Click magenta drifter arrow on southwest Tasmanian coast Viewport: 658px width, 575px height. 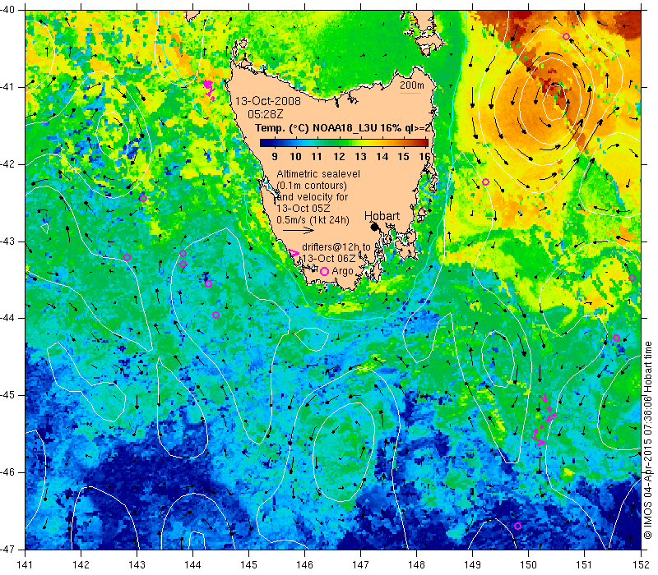[x=294, y=253]
